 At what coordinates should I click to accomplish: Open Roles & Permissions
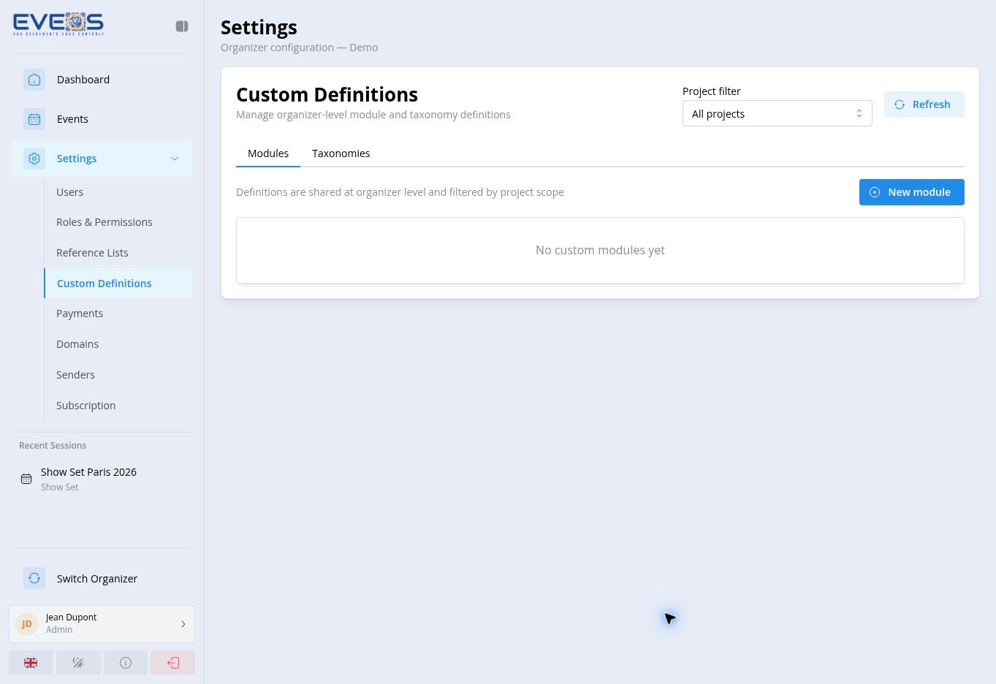118,222
